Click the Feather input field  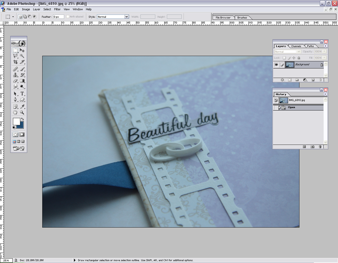click(58, 17)
